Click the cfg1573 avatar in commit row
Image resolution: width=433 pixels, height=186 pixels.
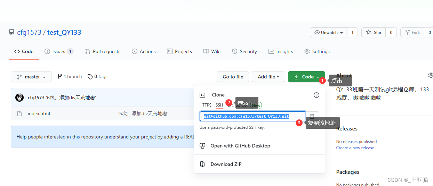pos(19,98)
